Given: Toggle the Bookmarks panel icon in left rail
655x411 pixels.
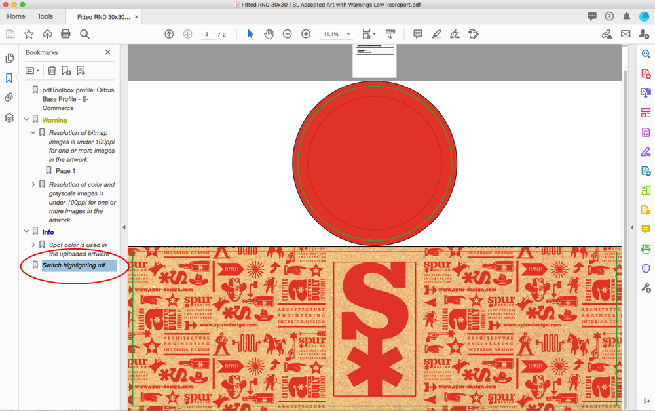Looking at the screenshot, I should (9, 78).
